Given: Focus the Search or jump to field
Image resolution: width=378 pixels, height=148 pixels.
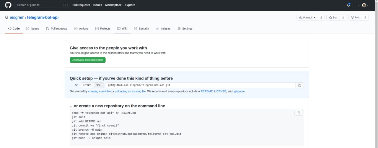Looking at the screenshot, I should (42, 5).
